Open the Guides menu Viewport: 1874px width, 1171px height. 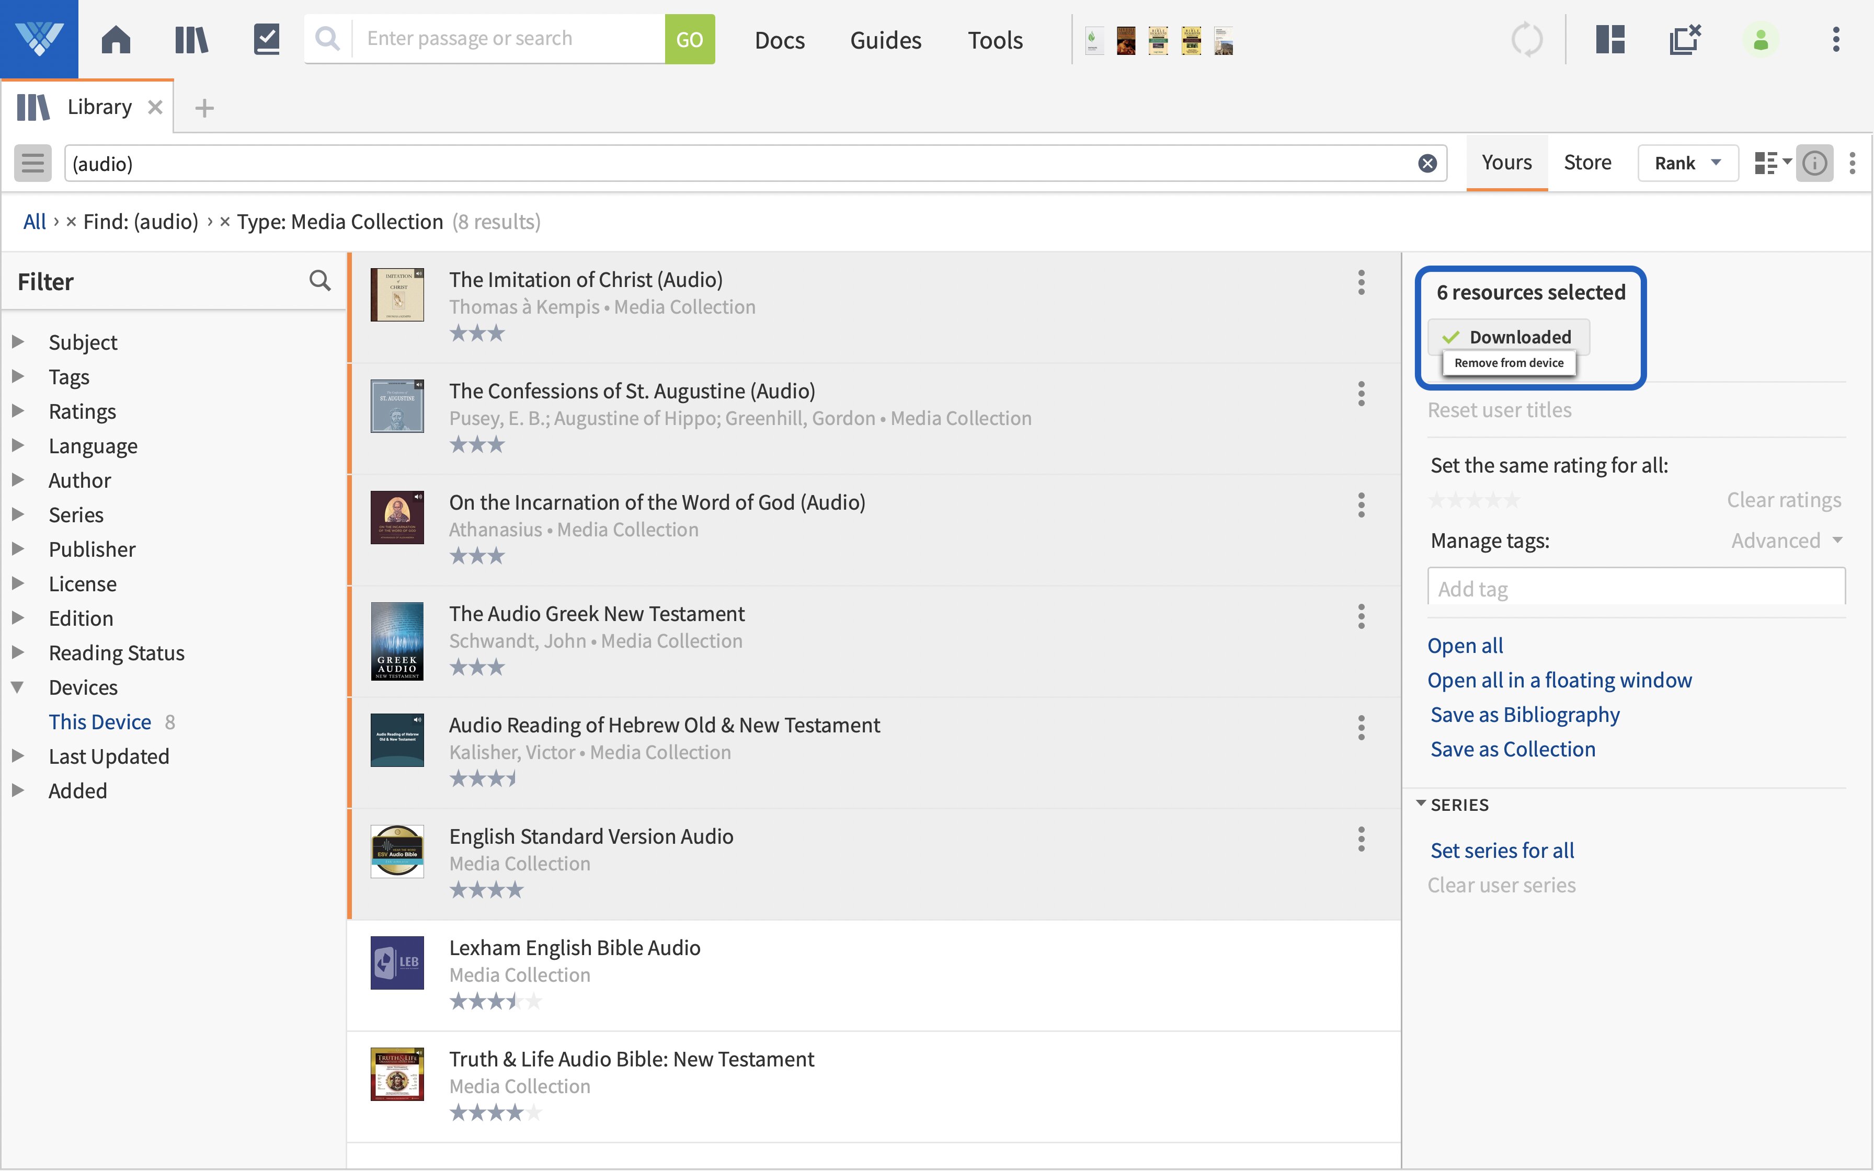[885, 40]
